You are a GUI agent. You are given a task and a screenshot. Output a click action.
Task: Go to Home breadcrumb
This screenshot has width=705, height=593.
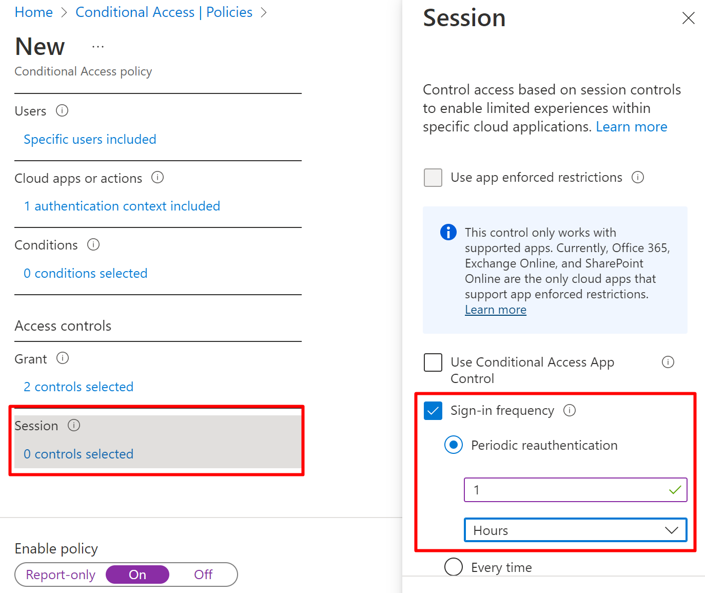click(x=34, y=12)
